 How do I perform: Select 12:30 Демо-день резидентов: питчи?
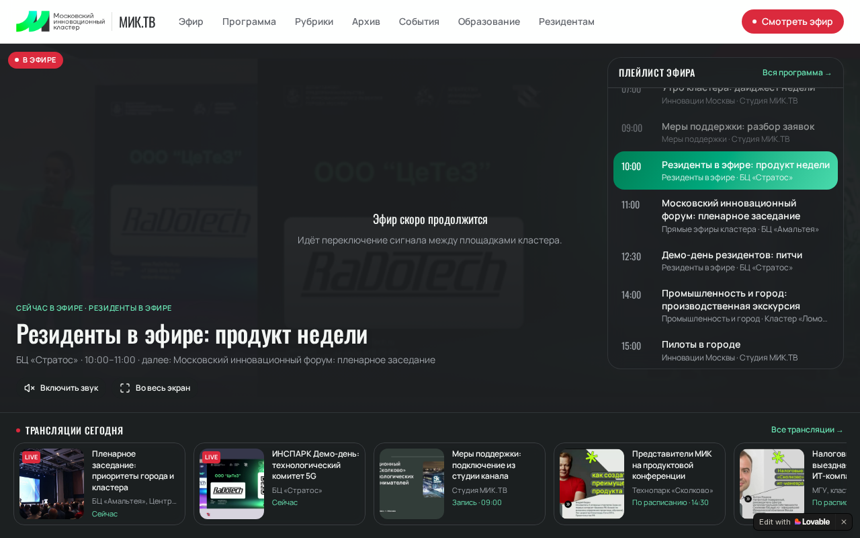[726, 261]
